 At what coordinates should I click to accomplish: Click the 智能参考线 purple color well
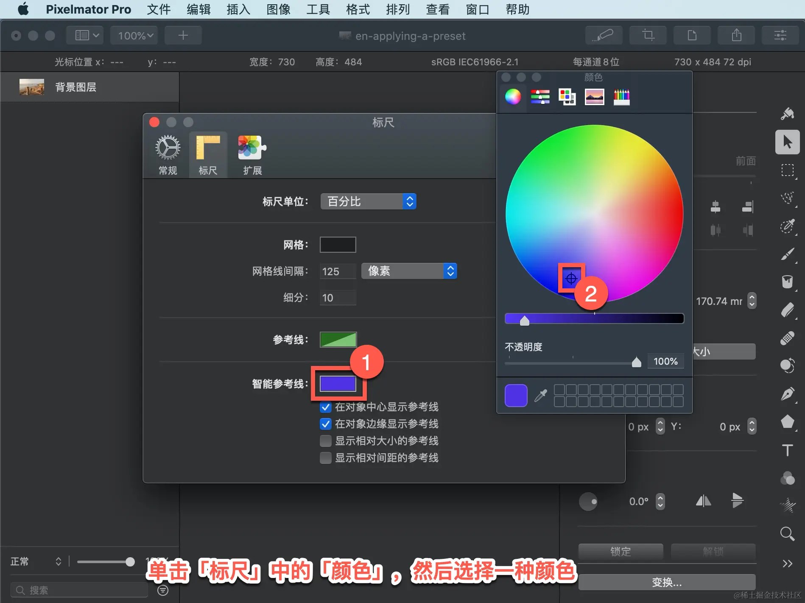[338, 384]
